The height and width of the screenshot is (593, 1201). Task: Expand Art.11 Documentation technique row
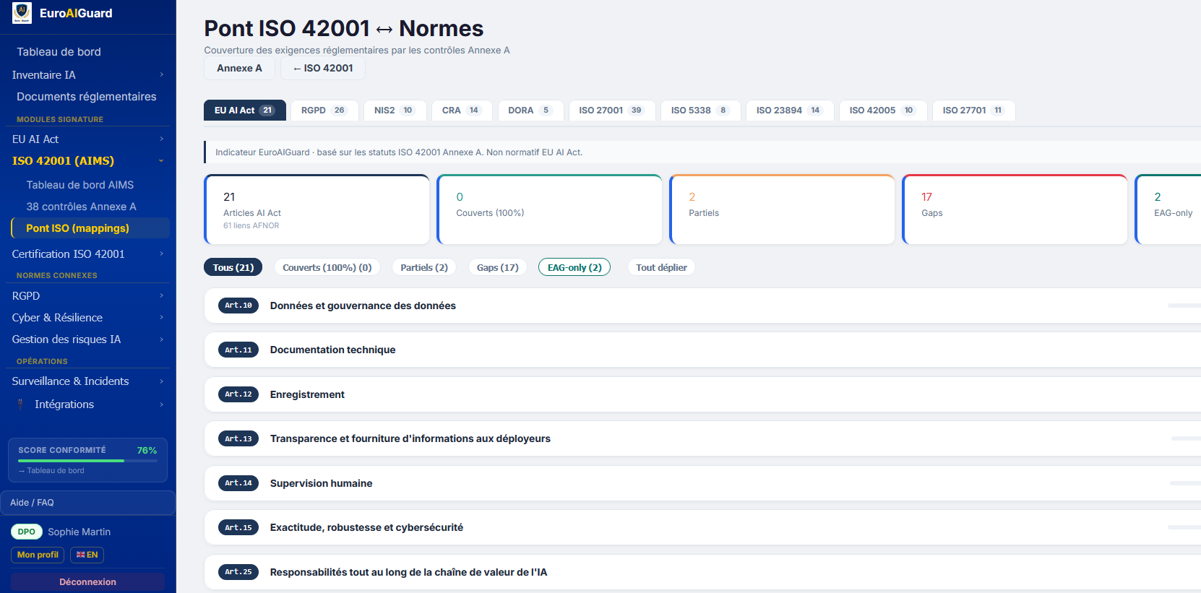pos(702,350)
